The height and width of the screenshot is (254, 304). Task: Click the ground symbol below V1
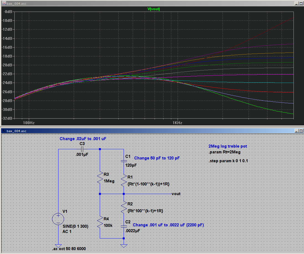coord(58,246)
